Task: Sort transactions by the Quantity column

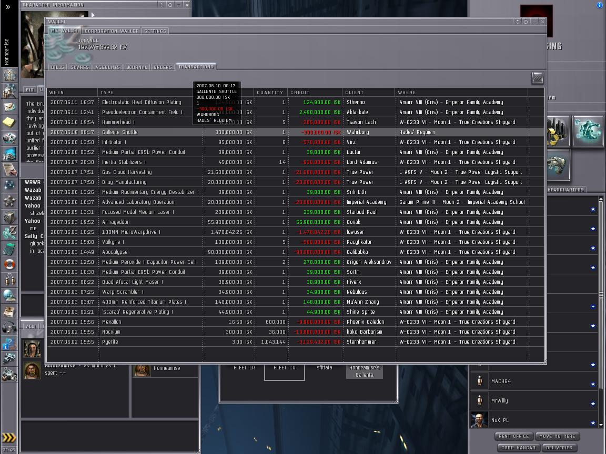Action: [271, 92]
